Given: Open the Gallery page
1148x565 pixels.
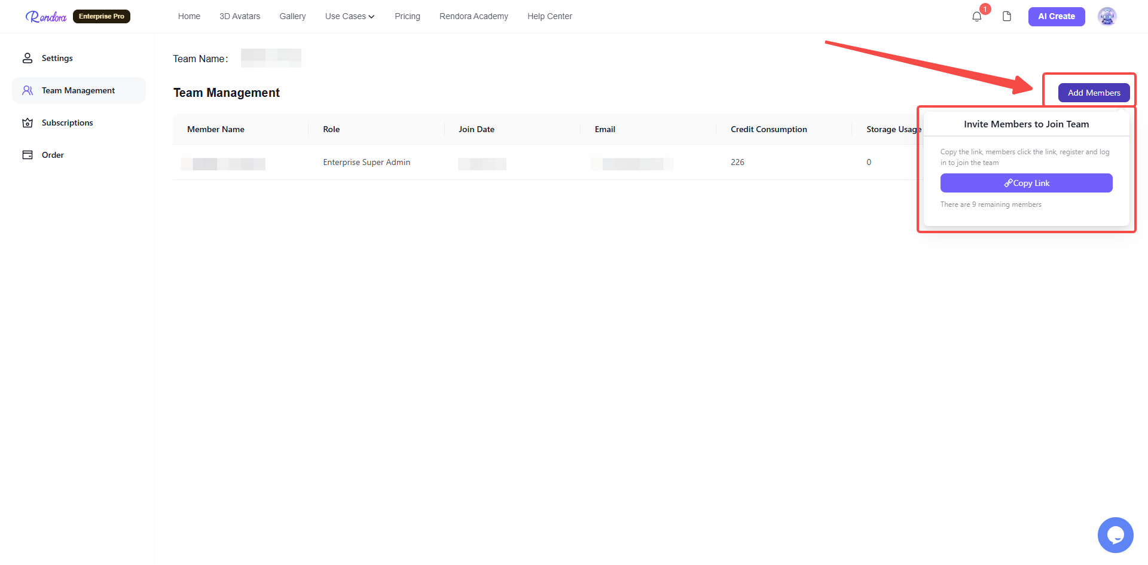Looking at the screenshot, I should coord(292,16).
